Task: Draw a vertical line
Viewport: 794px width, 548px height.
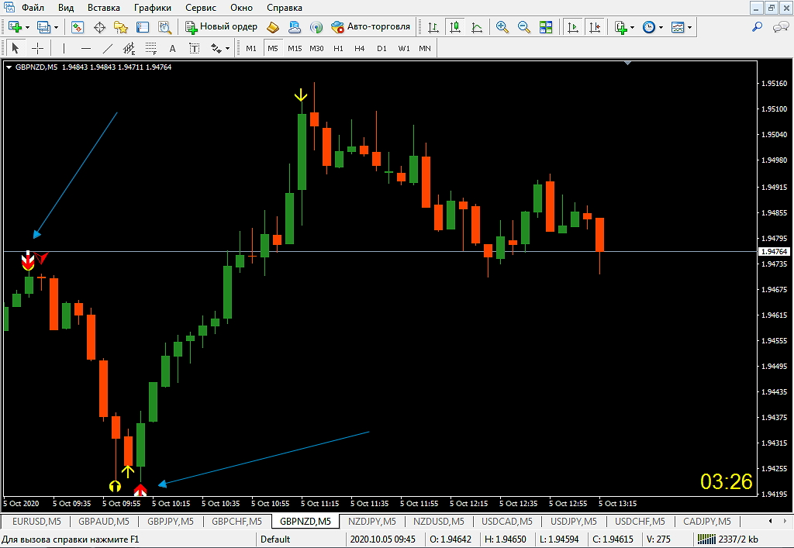Action: [64, 49]
